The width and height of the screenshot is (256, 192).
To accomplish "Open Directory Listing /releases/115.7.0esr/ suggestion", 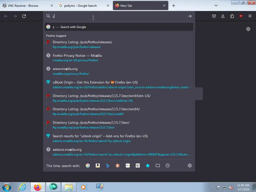I will [119, 125].
